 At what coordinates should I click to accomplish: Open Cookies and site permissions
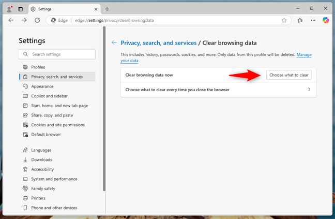point(57,125)
